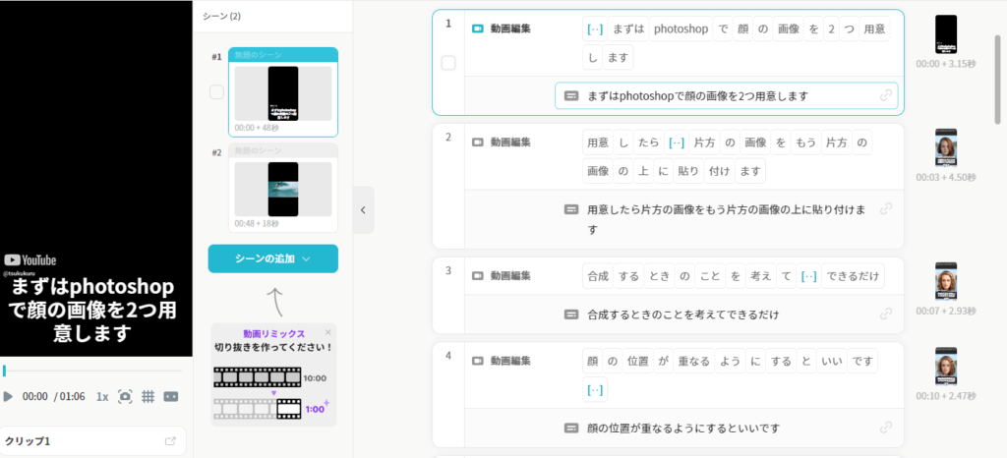Click the link icon on clip 2 subtitle
Viewport: 1007px width, 458px height.
[886, 208]
